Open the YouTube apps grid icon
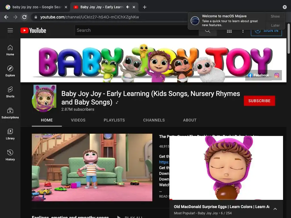291x218 pixels. coord(229,31)
